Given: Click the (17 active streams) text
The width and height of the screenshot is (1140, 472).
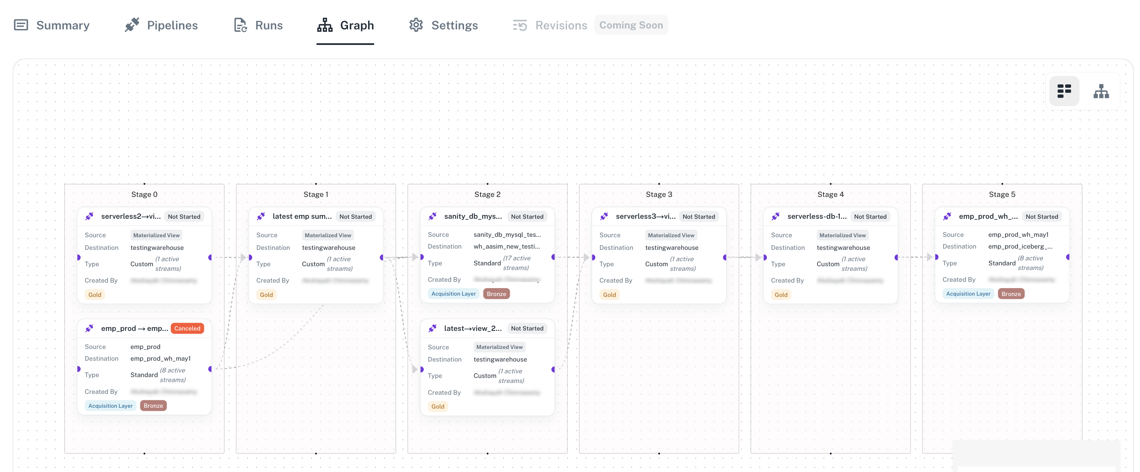Looking at the screenshot, I should (x=517, y=263).
